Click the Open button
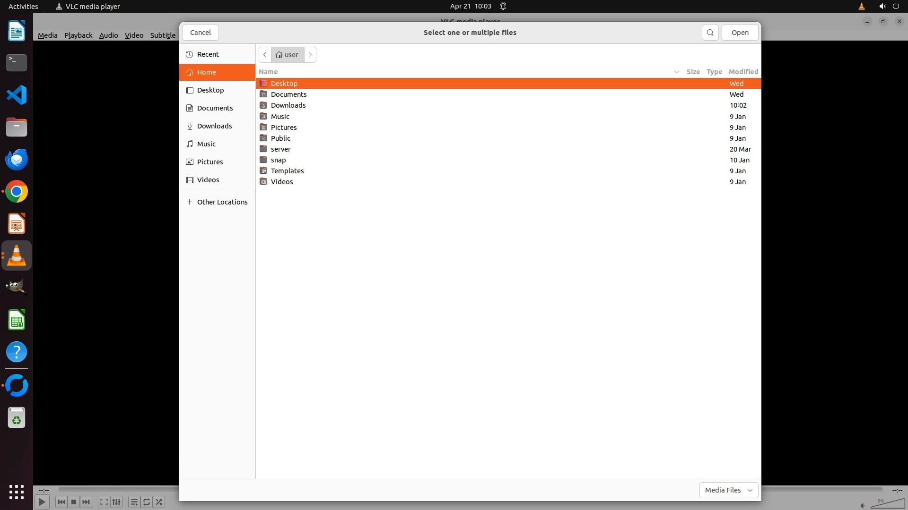This screenshot has width=908, height=510. click(740, 33)
